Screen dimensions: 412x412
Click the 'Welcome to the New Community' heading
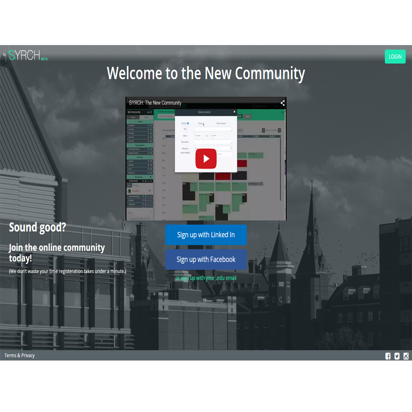pos(206,73)
